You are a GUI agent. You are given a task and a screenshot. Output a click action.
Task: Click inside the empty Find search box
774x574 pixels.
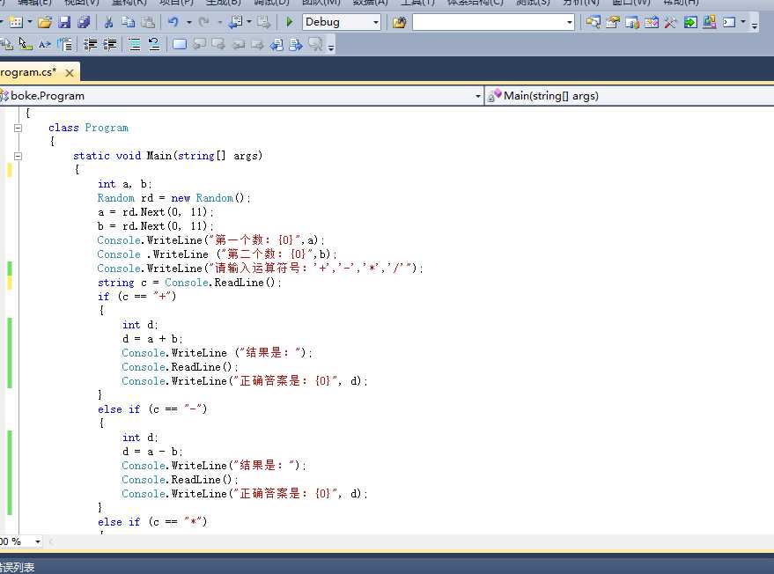(489, 22)
